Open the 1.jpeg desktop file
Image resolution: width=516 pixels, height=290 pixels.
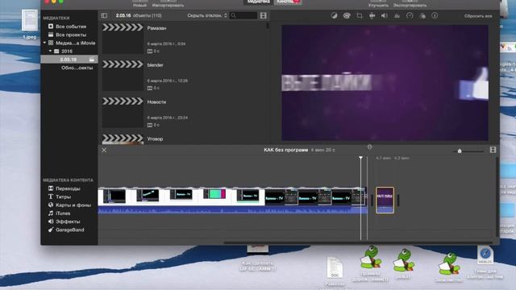[x=30, y=23]
